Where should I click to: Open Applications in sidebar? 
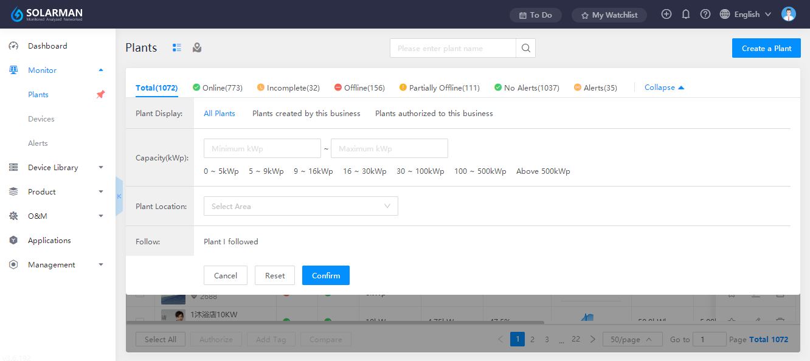(49, 240)
